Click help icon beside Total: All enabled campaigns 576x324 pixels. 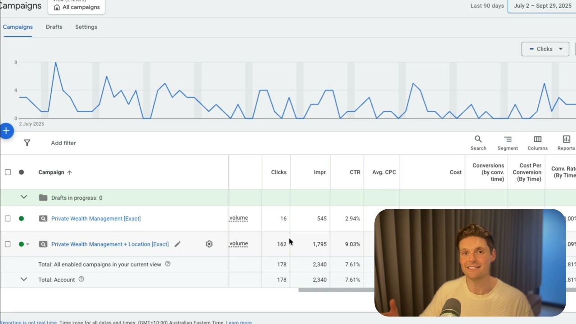168,264
